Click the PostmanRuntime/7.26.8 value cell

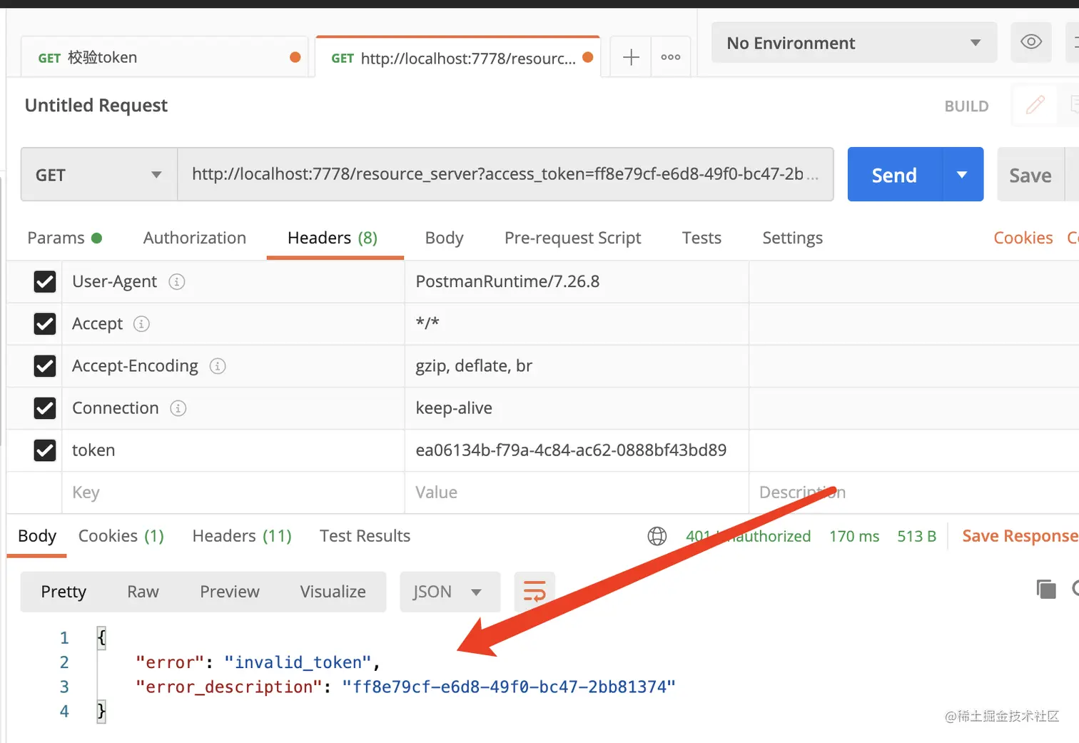[x=577, y=282]
